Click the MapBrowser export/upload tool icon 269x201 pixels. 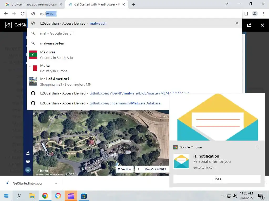pyautogui.click(x=28, y=153)
